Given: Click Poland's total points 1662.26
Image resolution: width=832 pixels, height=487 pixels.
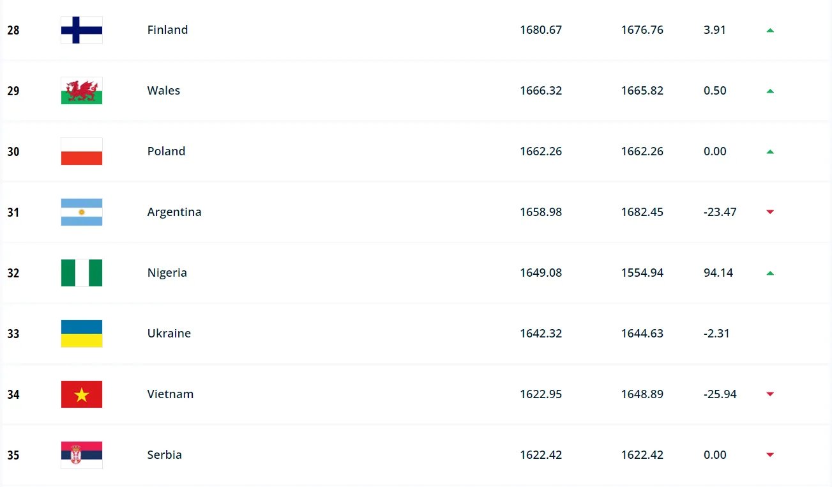Looking at the screenshot, I should 541,151.
